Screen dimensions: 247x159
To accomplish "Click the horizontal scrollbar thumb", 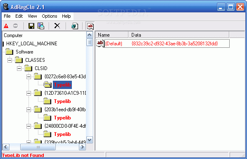I will [38, 147].
